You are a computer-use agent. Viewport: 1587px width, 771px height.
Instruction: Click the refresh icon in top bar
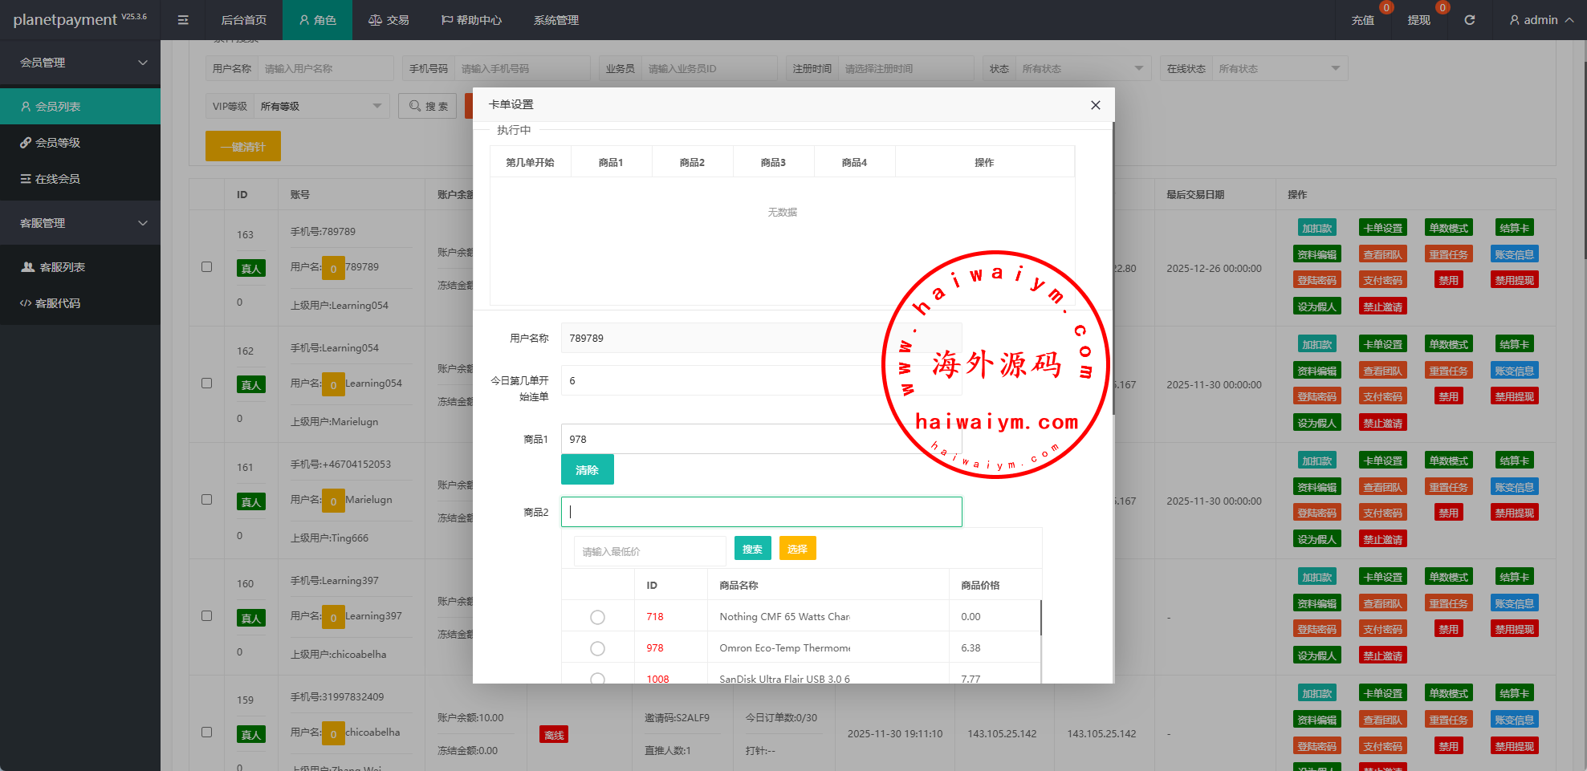(x=1469, y=20)
